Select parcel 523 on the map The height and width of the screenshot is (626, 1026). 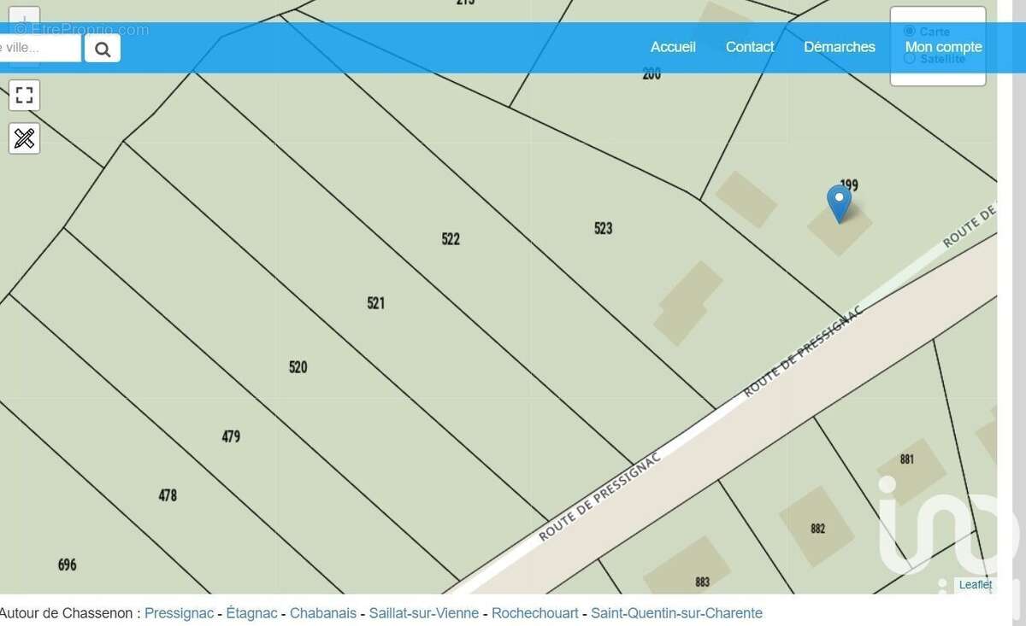(603, 228)
